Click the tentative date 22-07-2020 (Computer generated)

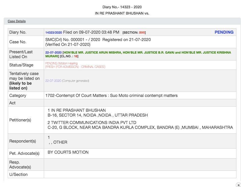pos(67,81)
